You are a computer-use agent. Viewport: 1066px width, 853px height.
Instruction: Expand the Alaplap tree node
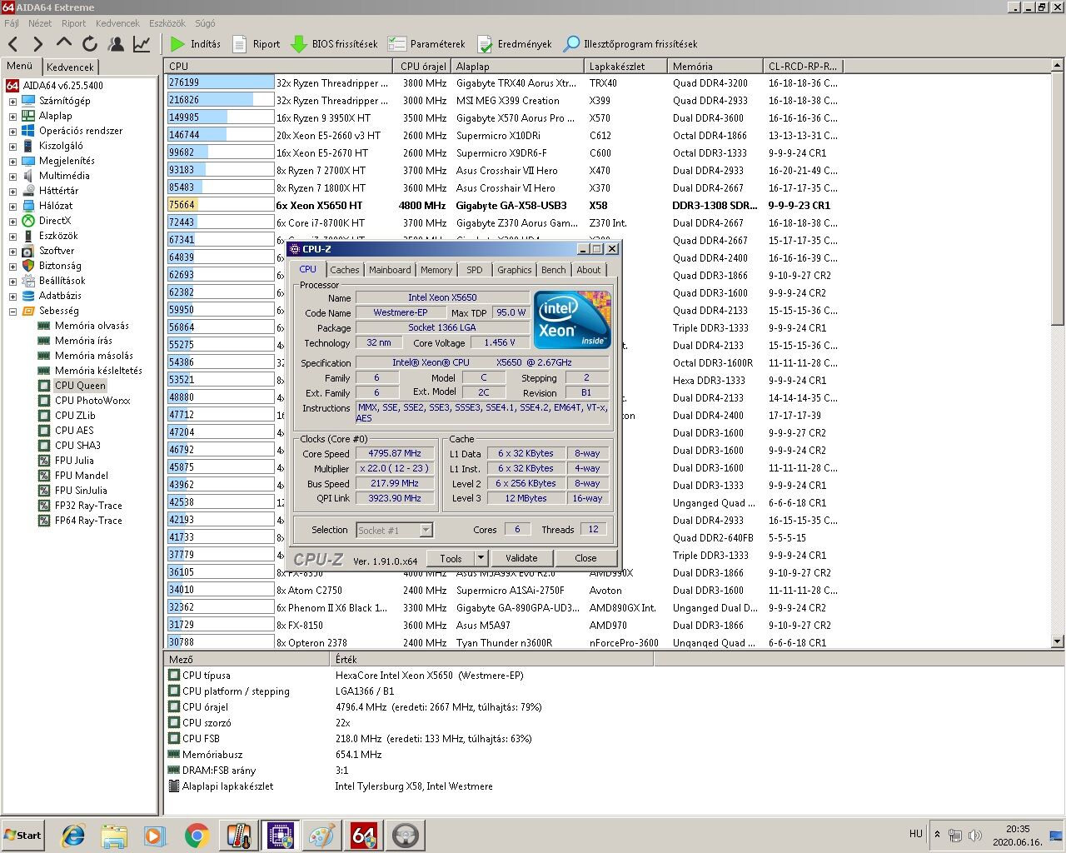click(12, 117)
